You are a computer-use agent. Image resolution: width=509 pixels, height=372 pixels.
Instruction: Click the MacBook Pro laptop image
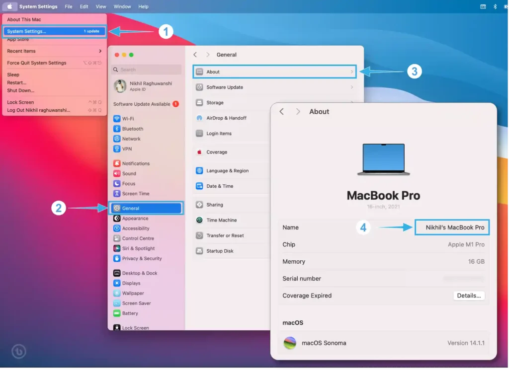[383, 159]
